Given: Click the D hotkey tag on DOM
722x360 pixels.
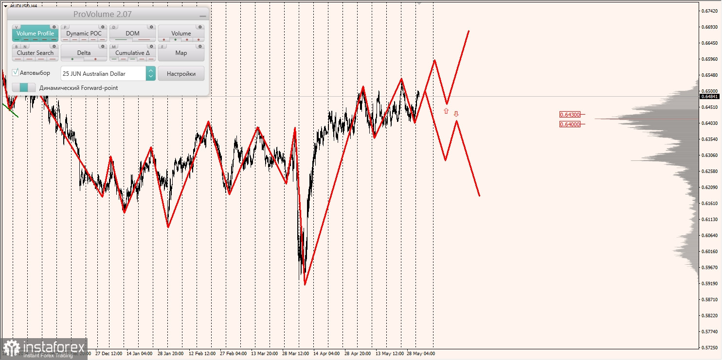Looking at the screenshot, I should pyautogui.click(x=114, y=27).
